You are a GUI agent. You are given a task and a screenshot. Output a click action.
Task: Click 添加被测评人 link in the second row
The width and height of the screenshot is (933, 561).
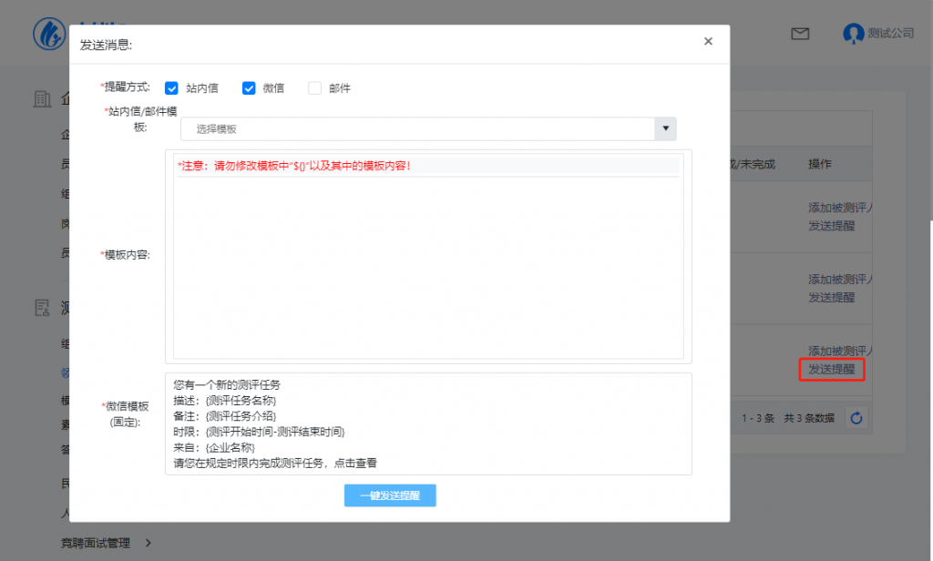[840, 279]
